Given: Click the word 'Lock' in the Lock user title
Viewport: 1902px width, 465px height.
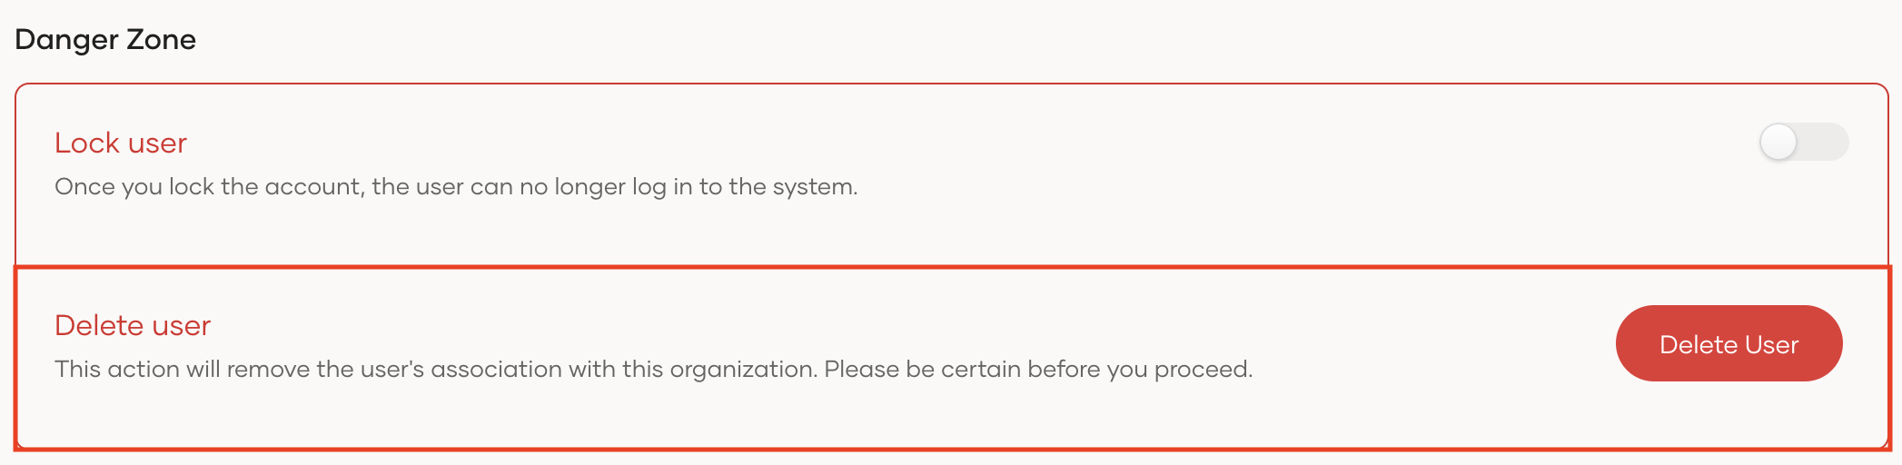Looking at the screenshot, I should (87, 143).
